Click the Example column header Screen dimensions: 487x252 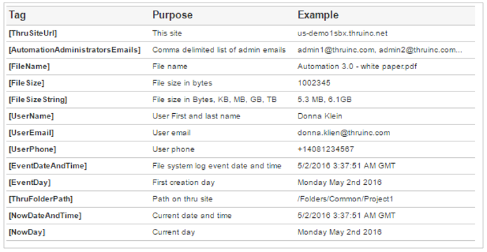[x=318, y=15]
